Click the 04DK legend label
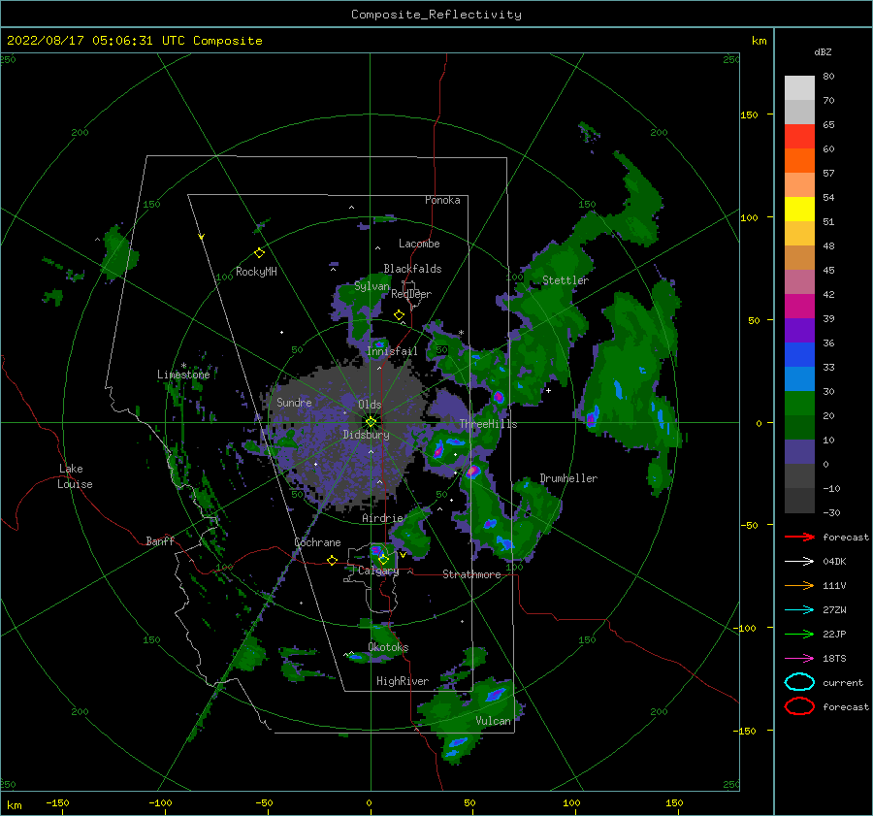 834,562
